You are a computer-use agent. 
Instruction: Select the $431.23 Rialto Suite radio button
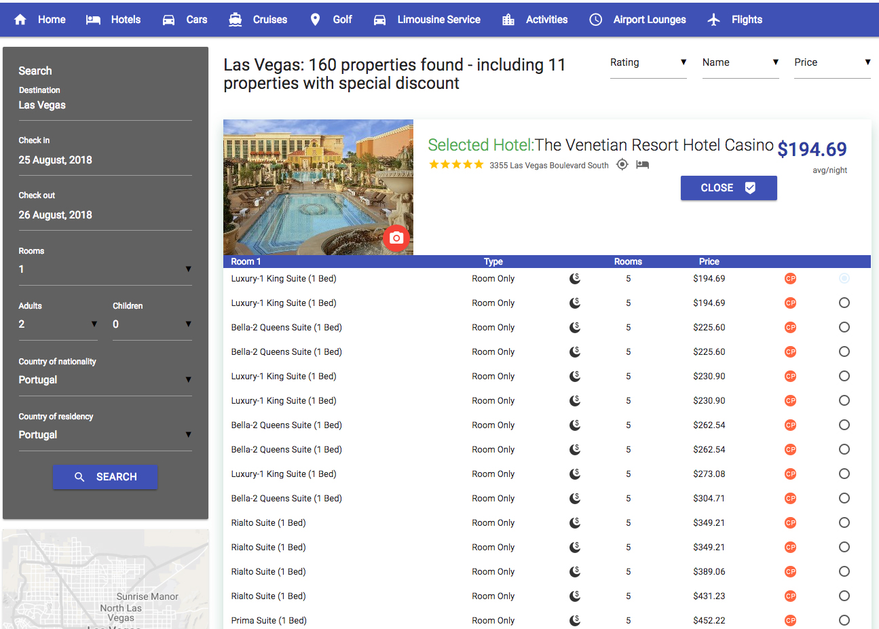tap(844, 596)
